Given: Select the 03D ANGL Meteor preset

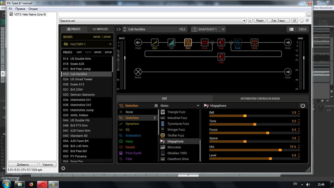Looking at the screenshot, I should coord(87,115).
